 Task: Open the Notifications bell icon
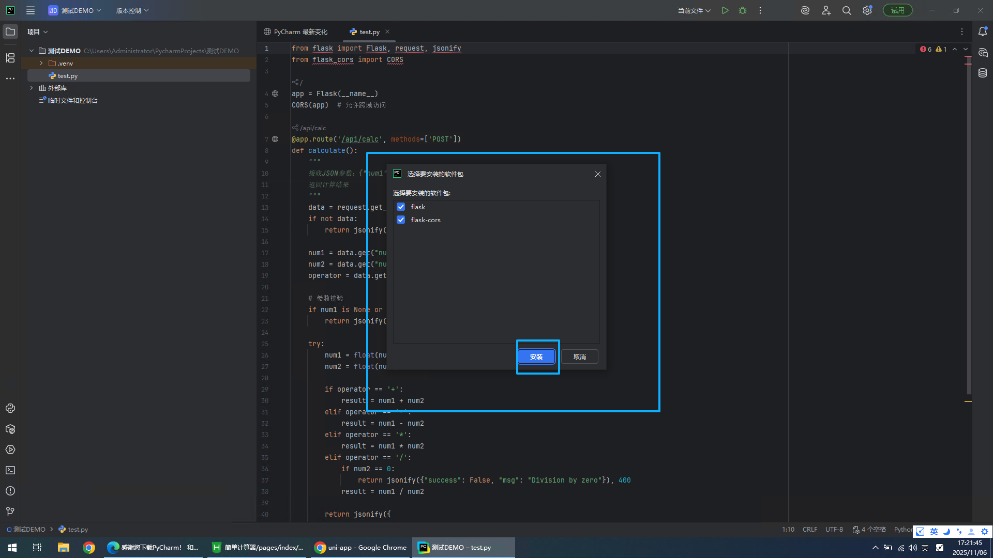983,32
